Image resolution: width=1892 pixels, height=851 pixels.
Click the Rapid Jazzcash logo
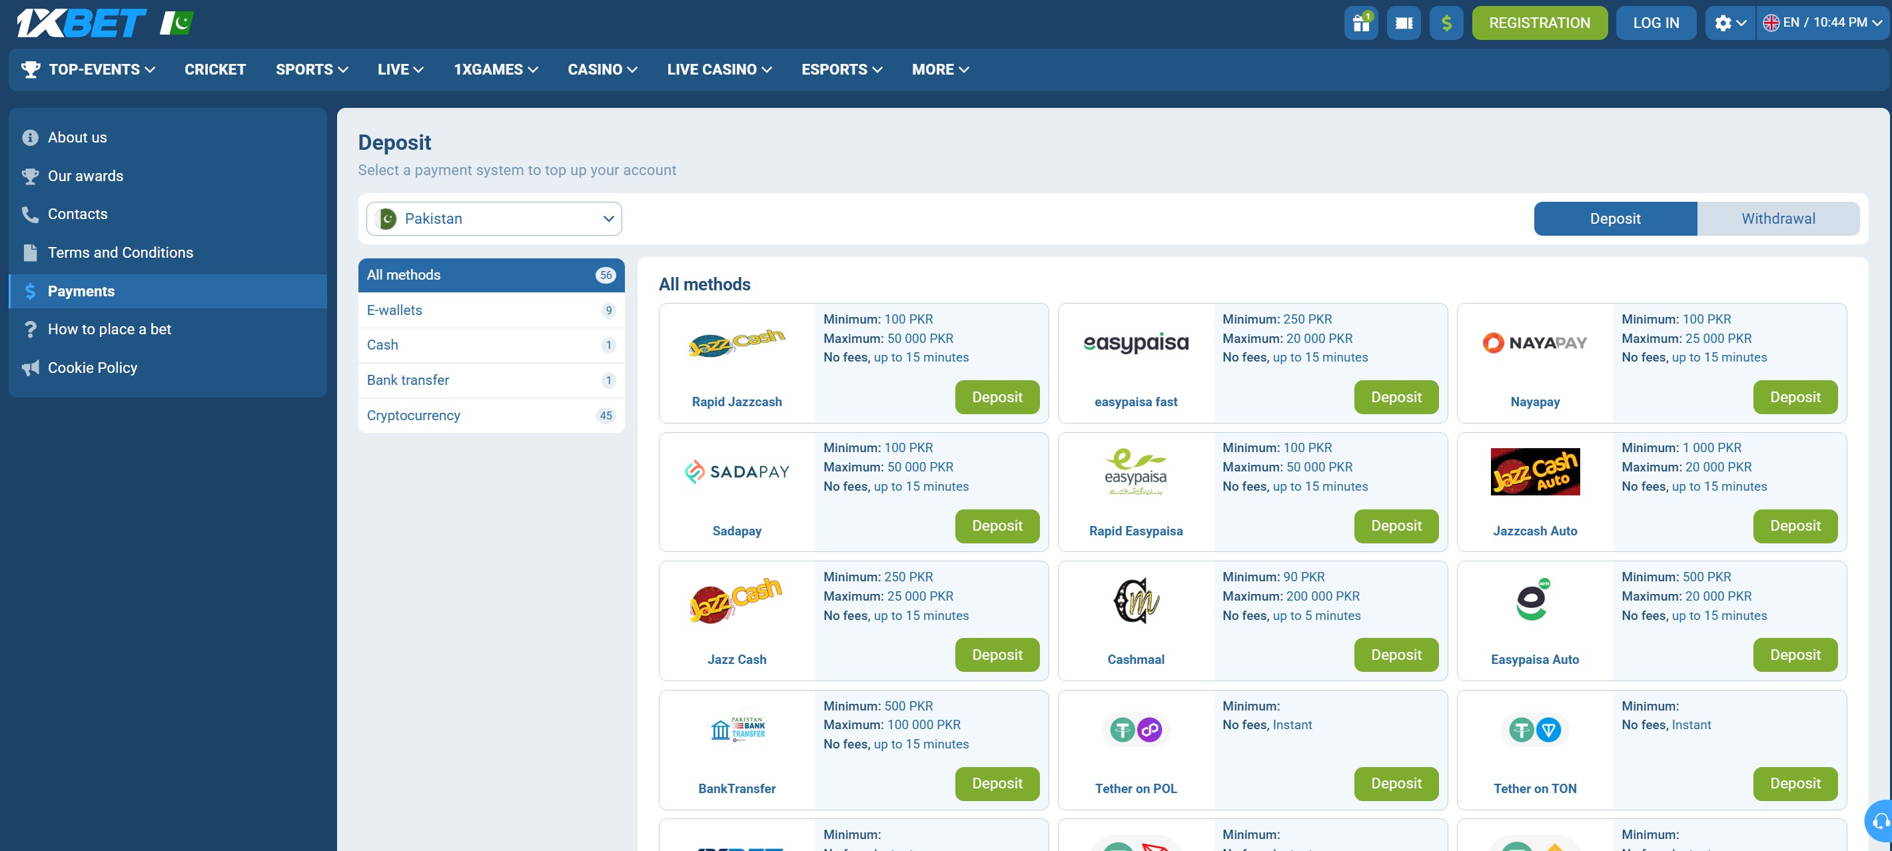point(736,344)
